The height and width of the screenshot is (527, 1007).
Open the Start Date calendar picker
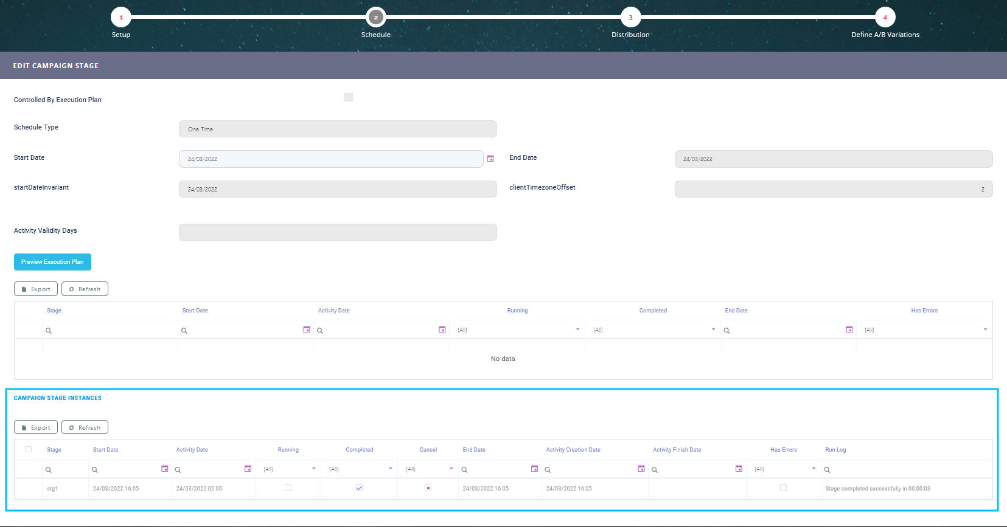click(490, 159)
